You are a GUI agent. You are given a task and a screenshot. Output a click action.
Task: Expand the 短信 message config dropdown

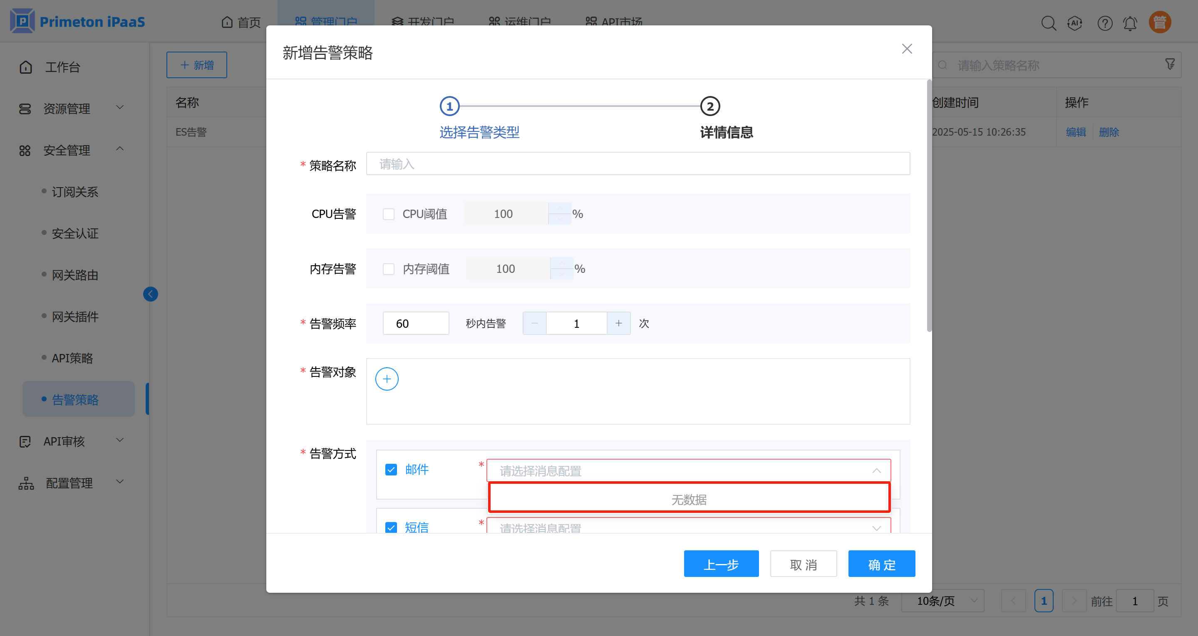876,528
